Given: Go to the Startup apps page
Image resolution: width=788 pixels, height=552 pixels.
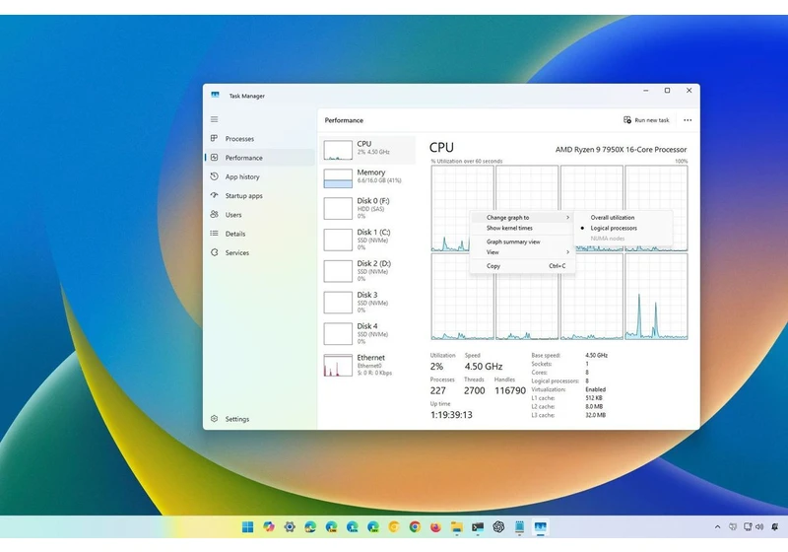Looking at the screenshot, I should pyautogui.click(x=260, y=195).
